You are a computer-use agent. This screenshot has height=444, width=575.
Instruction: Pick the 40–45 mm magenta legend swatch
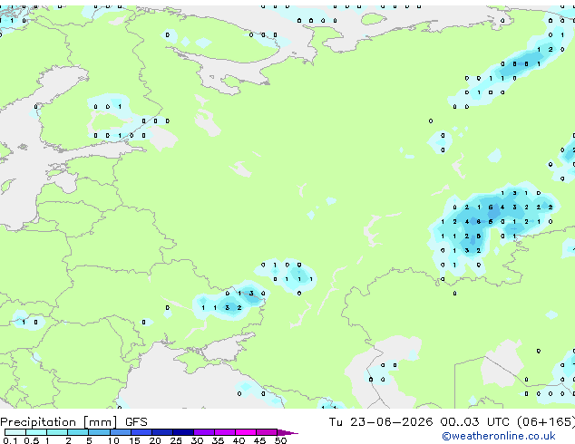tap(246, 432)
